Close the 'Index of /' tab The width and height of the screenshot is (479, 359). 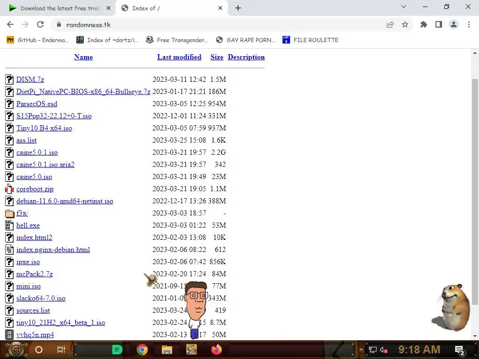pyautogui.click(x=220, y=8)
